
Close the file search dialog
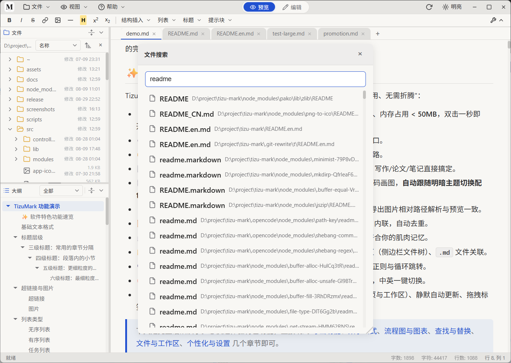360,54
